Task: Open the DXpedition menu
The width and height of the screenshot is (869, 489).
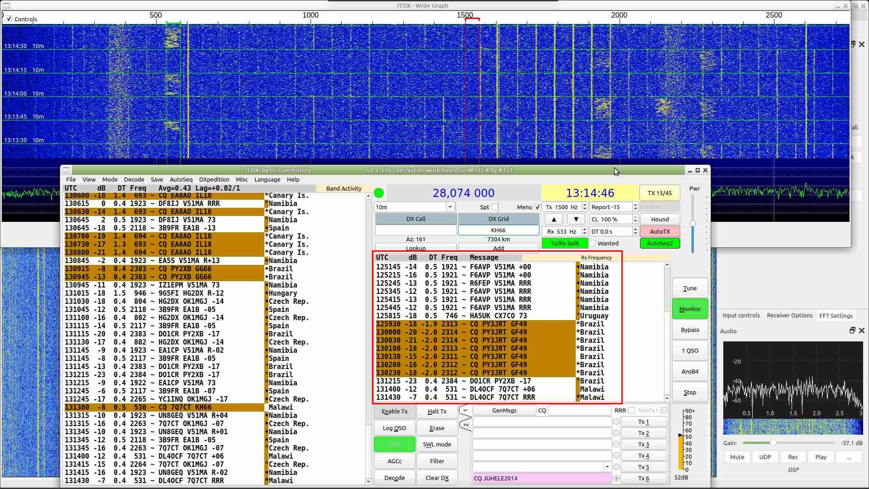Action: click(x=214, y=180)
